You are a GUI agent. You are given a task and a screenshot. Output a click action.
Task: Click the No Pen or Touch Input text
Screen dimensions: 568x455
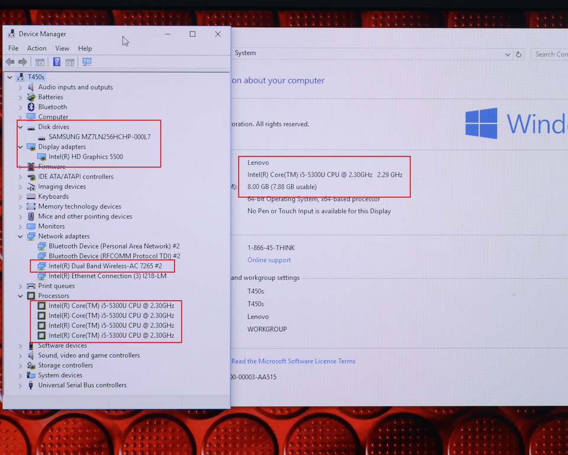click(x=319, y=211)
